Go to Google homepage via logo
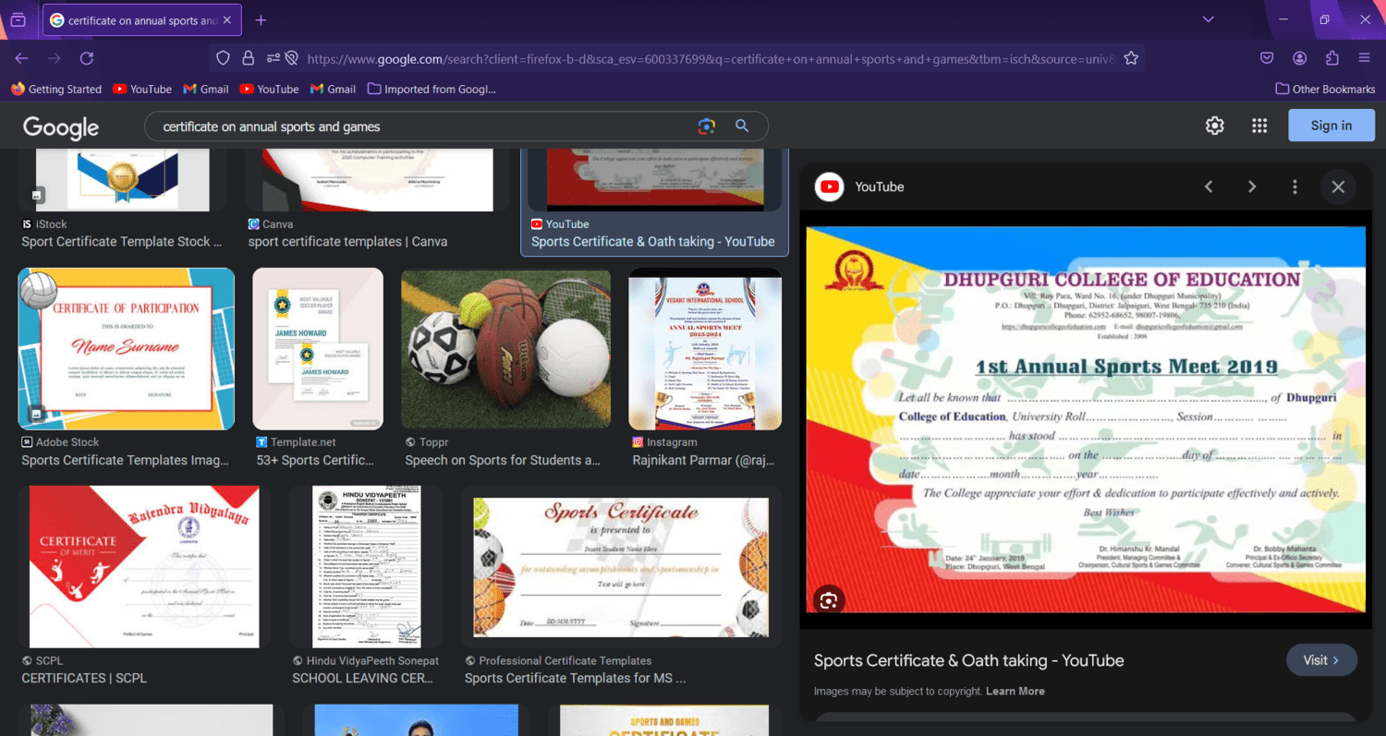 (x=61, y=127)
